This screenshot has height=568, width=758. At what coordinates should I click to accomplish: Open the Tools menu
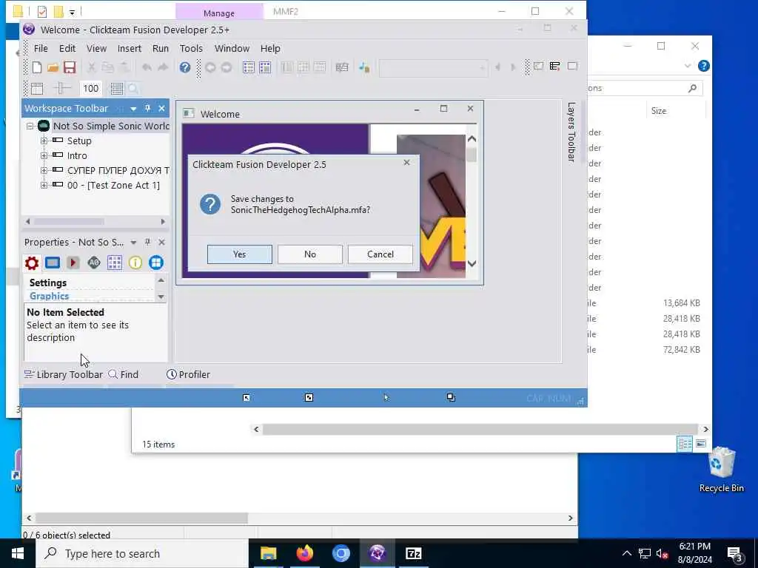pyautogui.click(x=191, y=48)
